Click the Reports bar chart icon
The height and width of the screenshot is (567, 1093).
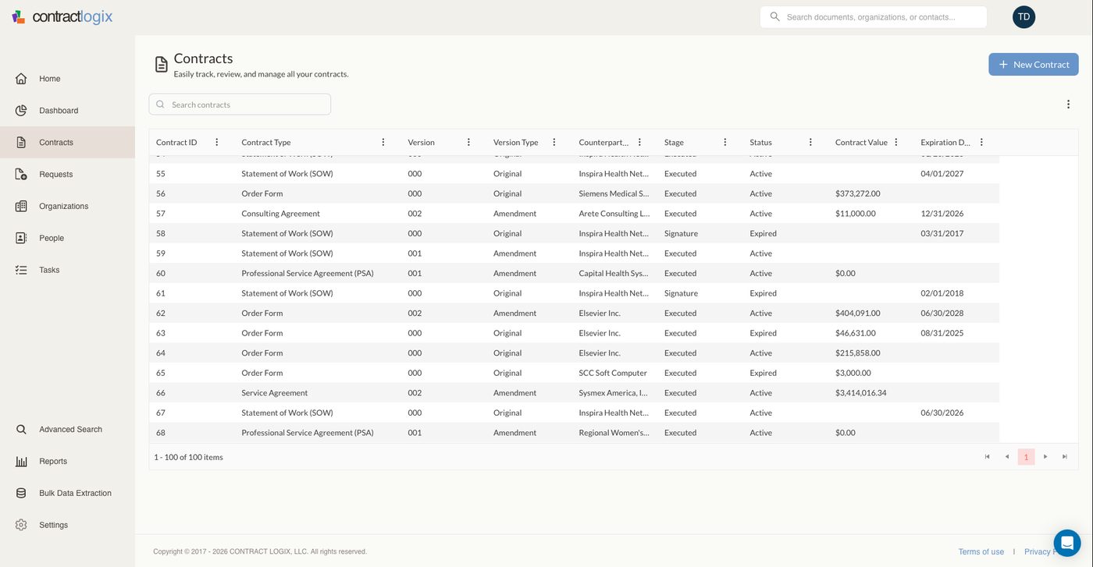pyautogui.click(x=21, y=462)
